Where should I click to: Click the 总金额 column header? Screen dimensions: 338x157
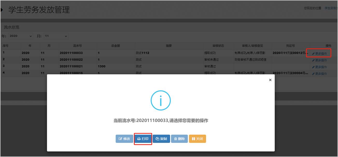click(x=116, y=46)
